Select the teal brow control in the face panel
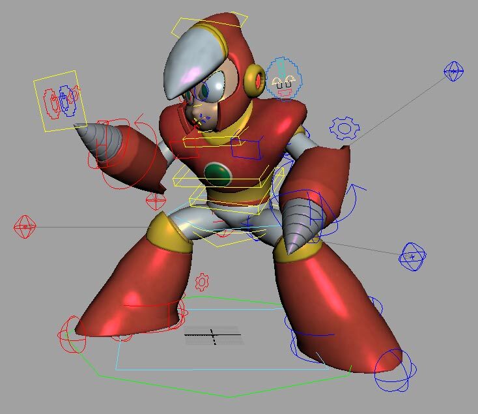The image size is (478, 414). pyautogui.click(x=282, y=69)
